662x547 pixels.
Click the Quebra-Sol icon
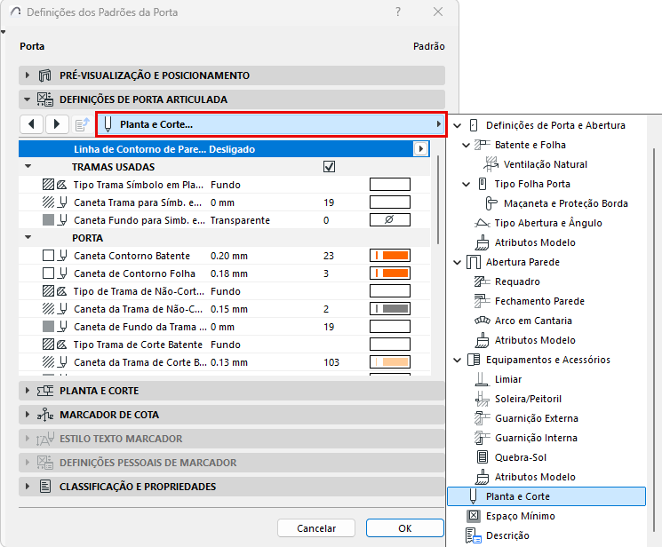point(483,457)
